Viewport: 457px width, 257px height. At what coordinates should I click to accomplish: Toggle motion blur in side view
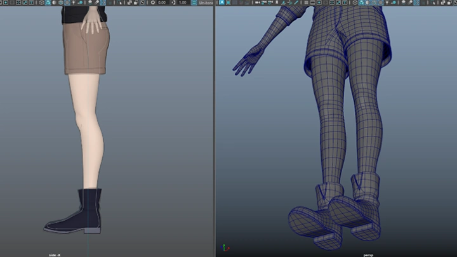click(96, 3)
